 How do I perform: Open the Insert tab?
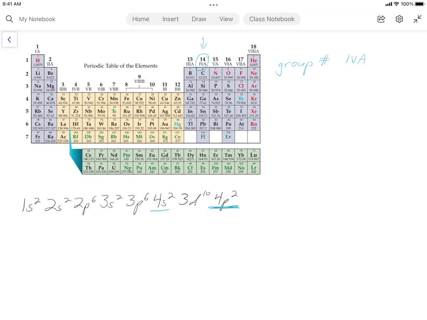[170, 19]
